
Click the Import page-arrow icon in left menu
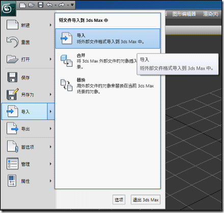[12, 111]
